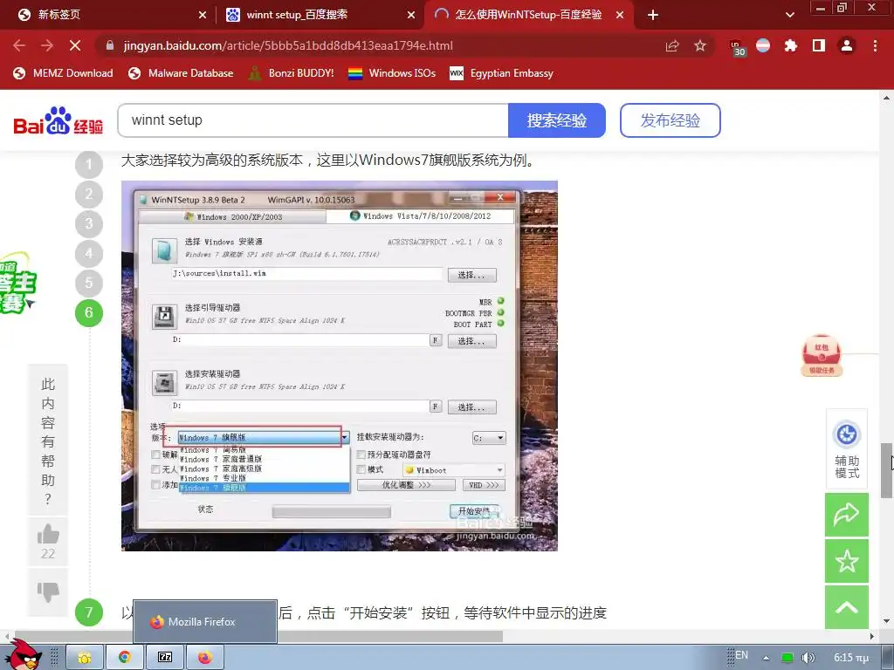Open Chrome from the taskbar
The height and width of the screenshot is (670, 894).
[x=124, y=657]
